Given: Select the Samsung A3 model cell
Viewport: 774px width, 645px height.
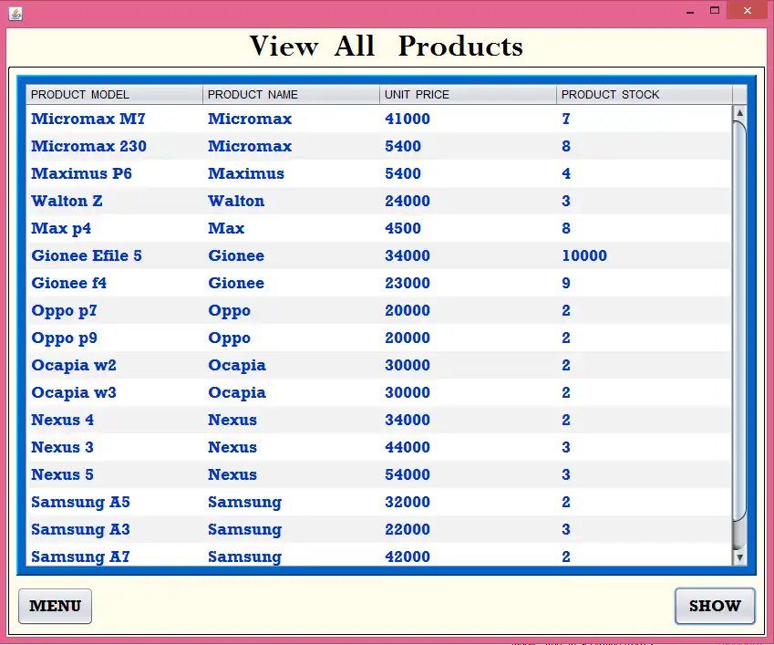Looking at the screenshot, I should (115, 529).
